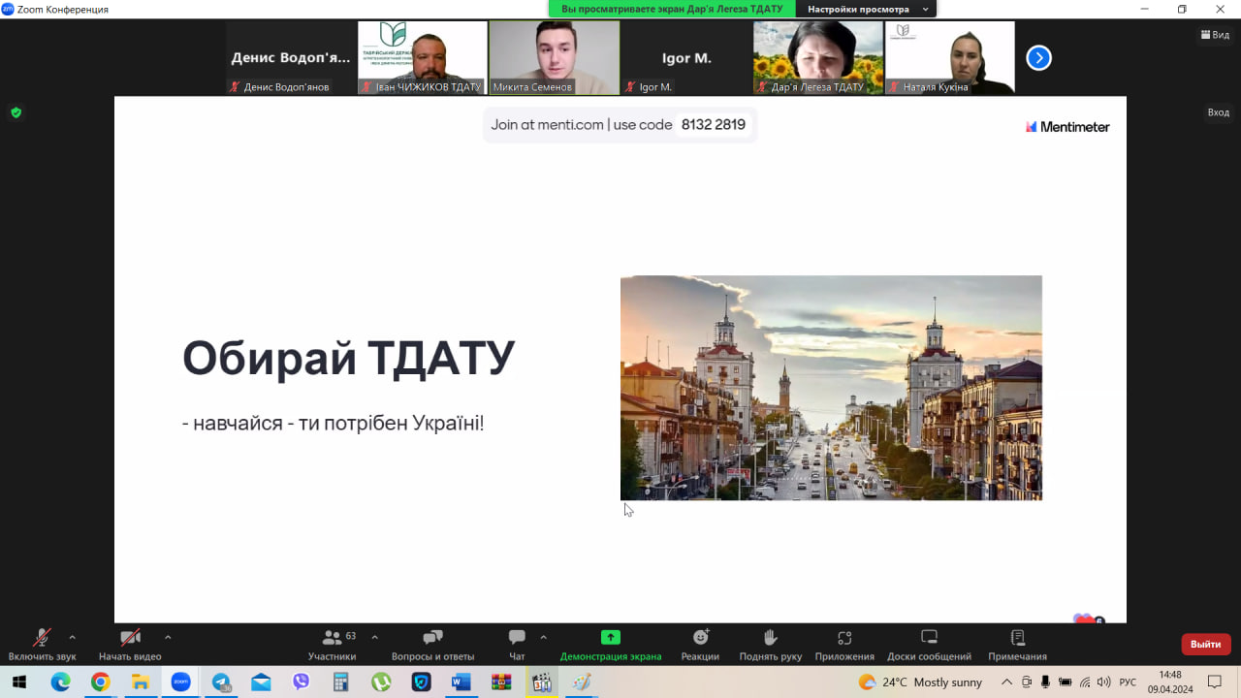Expand chat options arrow beside Чат

tap(543, 637)
